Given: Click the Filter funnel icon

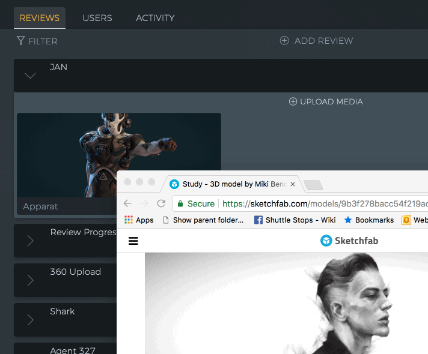Looking at the screenshot, I should point(21,41).
